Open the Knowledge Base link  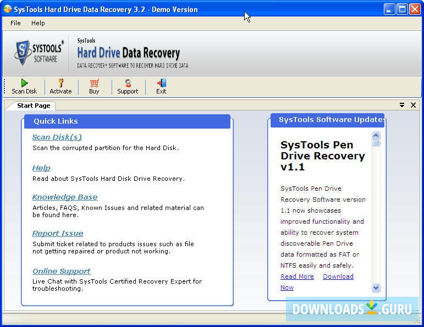(65, 197)
